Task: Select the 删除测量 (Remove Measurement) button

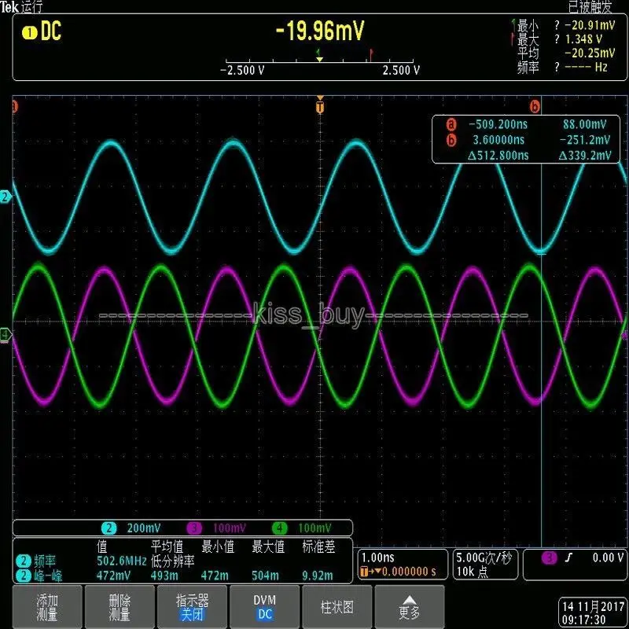Action: point(120,607)
